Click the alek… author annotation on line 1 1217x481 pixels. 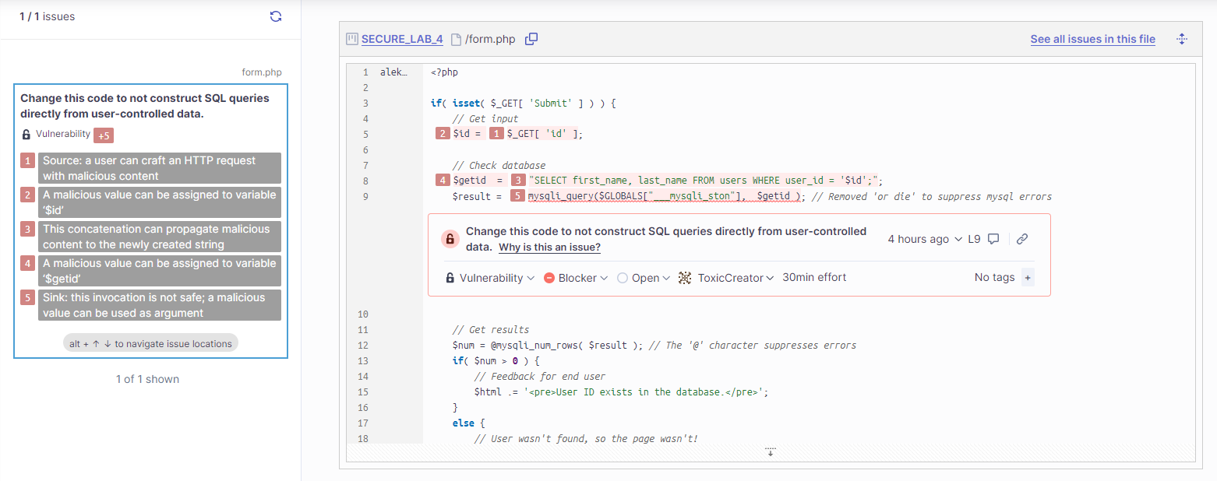(x=393, y=72)
